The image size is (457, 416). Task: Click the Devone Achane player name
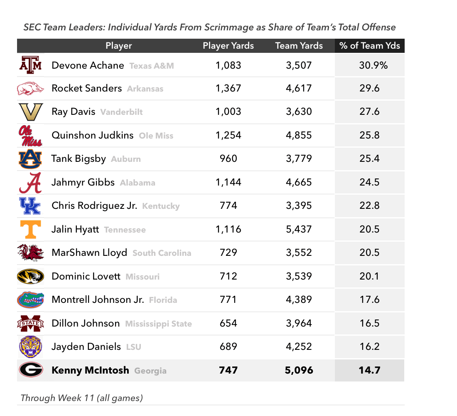click(88, 65)
